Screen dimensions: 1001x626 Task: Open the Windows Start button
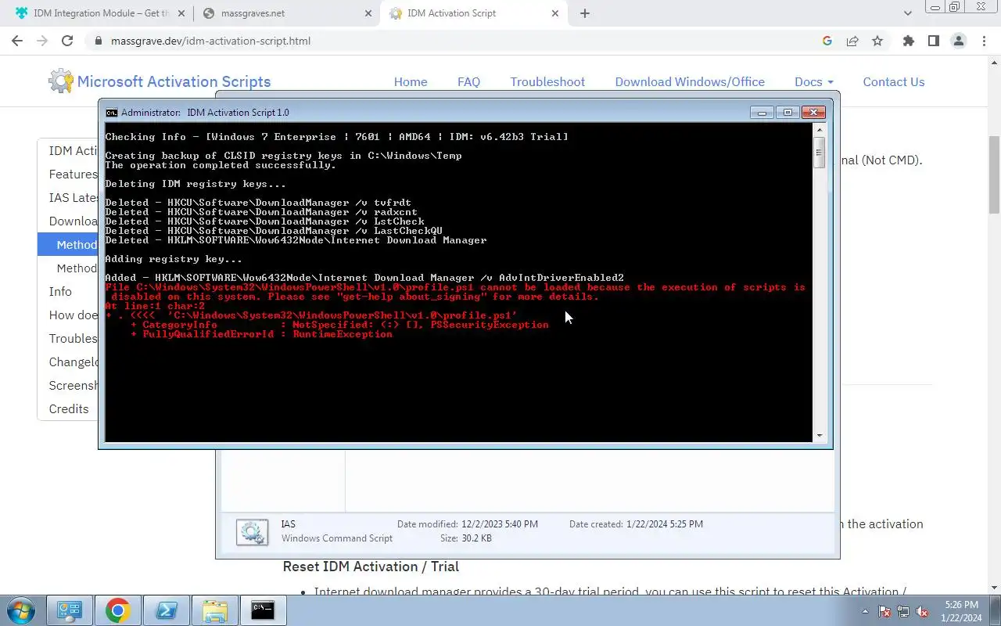(x=20, y=610)
